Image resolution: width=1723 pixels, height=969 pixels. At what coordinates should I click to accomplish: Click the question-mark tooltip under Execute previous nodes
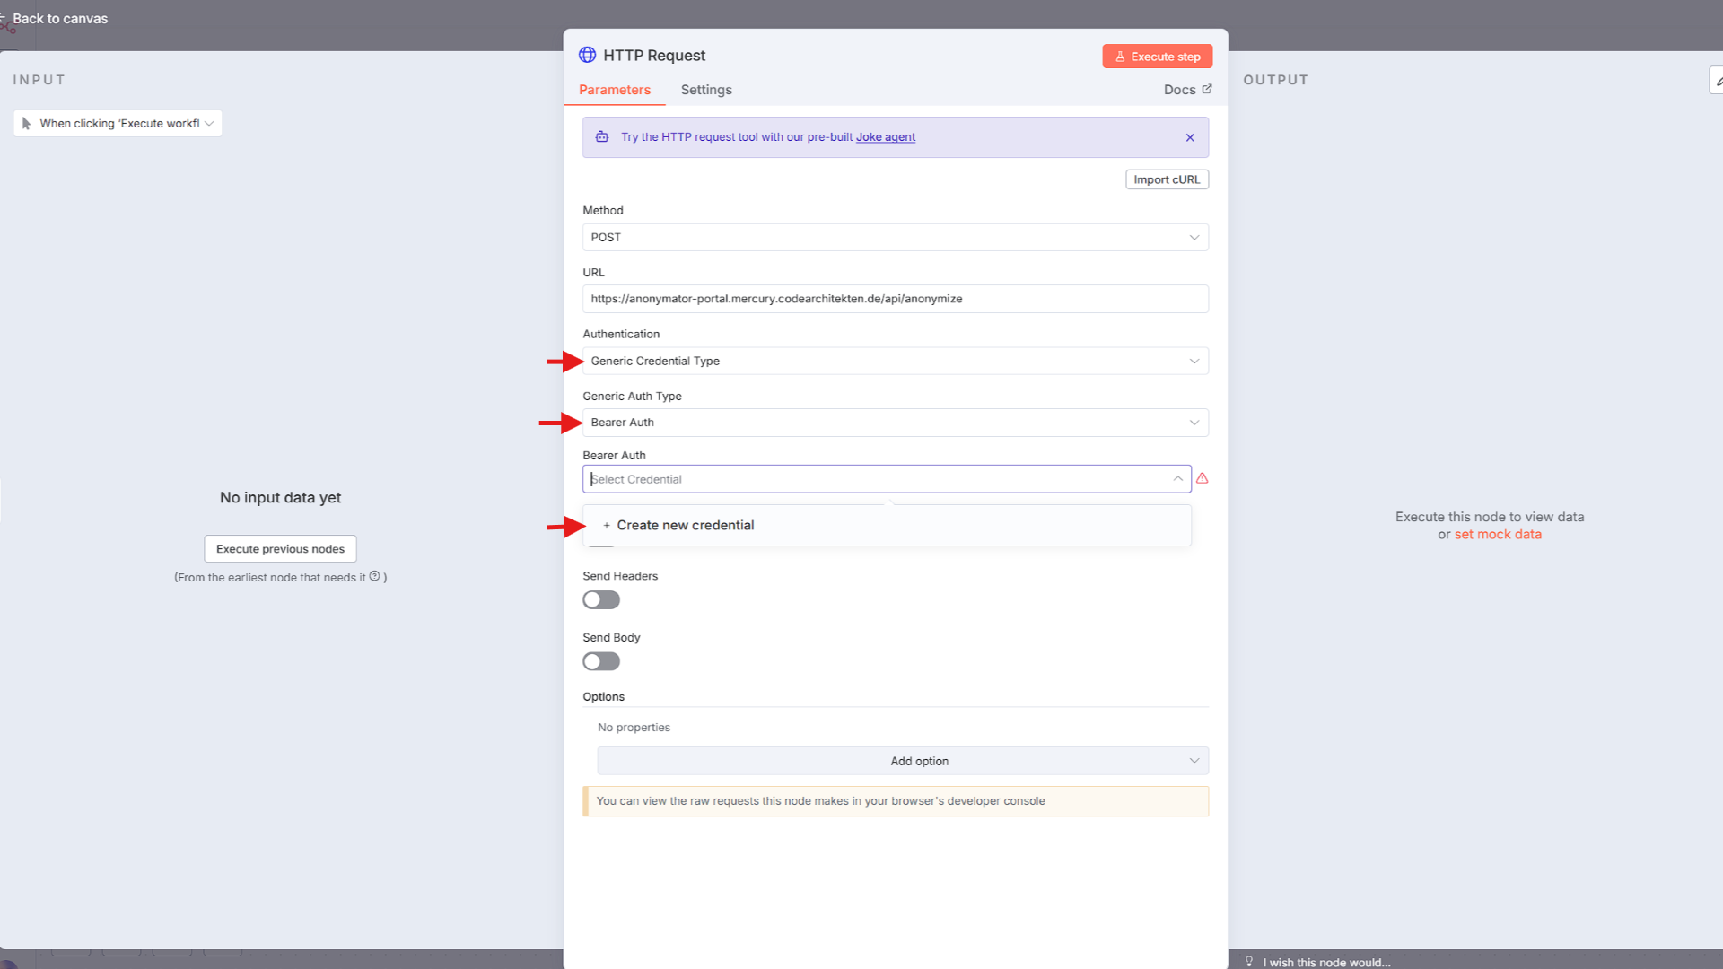374,577
